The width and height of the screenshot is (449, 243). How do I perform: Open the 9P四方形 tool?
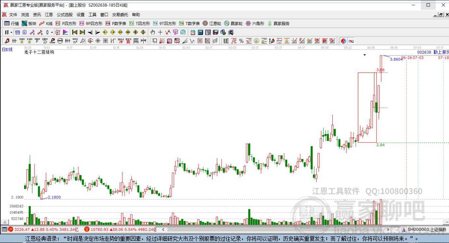(91, 24)
